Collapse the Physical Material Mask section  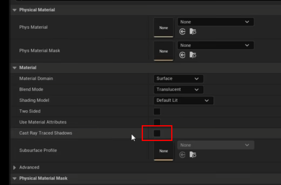pos(15,179)
